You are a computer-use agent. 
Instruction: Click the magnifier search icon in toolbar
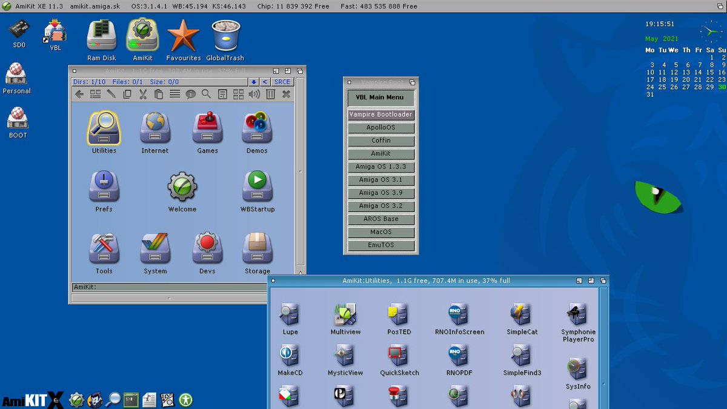coord(207,94)
